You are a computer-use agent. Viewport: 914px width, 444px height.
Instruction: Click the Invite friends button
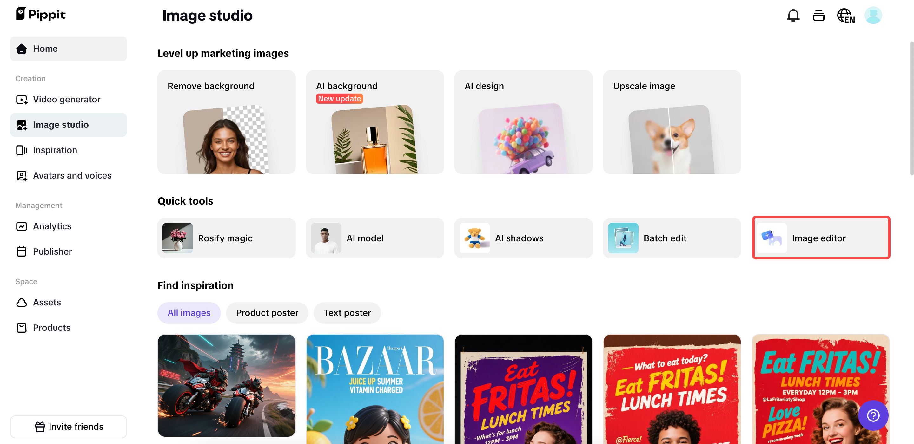coord(69,427)
